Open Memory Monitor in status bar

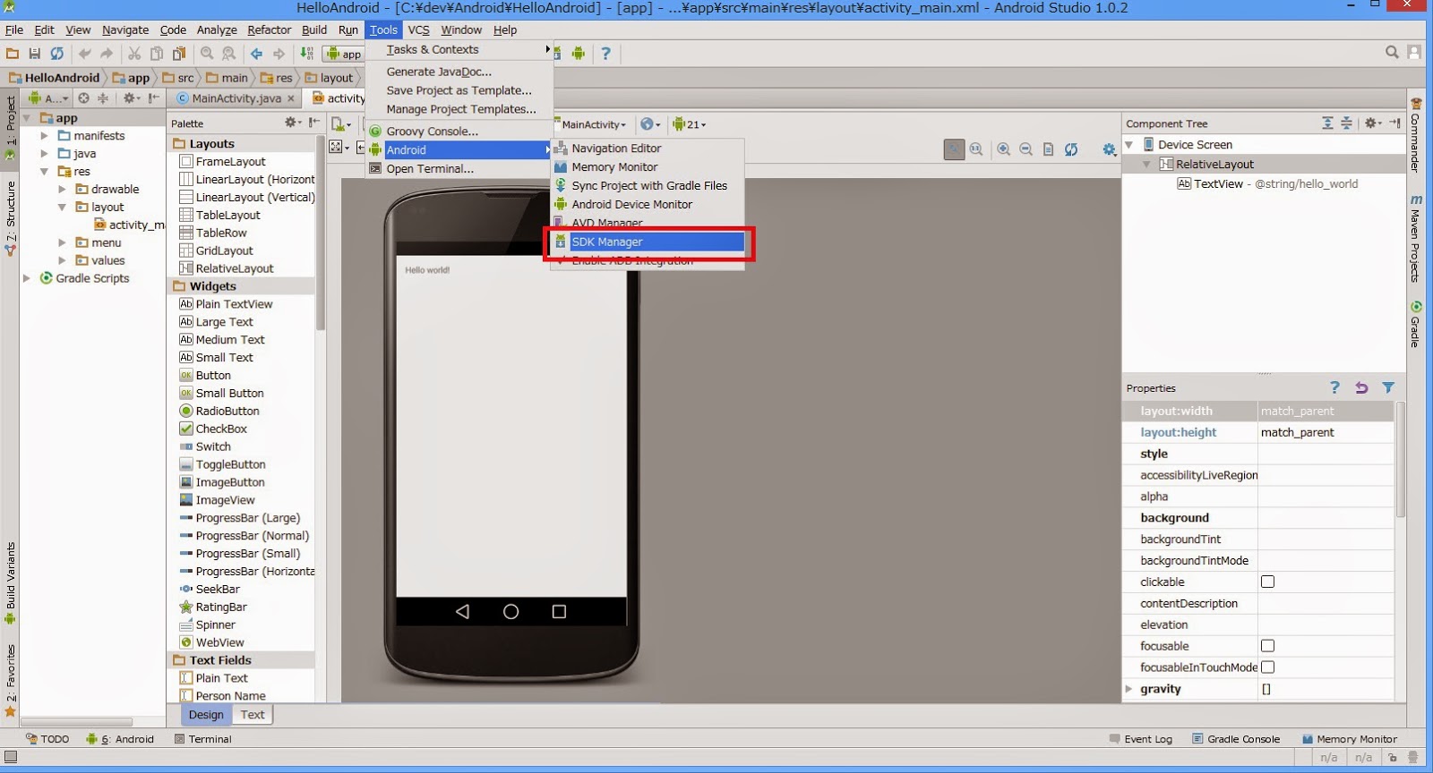click(x=1350, y=739)
